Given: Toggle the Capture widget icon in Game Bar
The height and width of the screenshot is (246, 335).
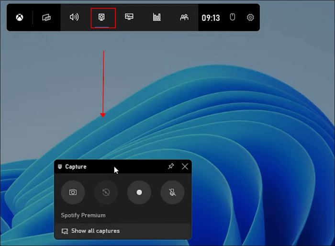Looking at the screenshot, I should (x=101, y=17).
